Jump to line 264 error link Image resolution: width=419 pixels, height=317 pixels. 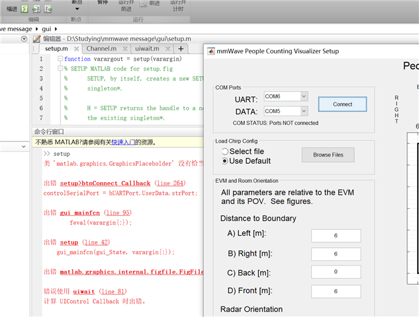point(170,183)
